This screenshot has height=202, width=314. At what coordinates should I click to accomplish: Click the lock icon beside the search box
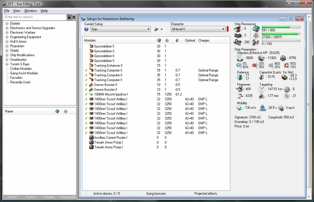point(69,17)
